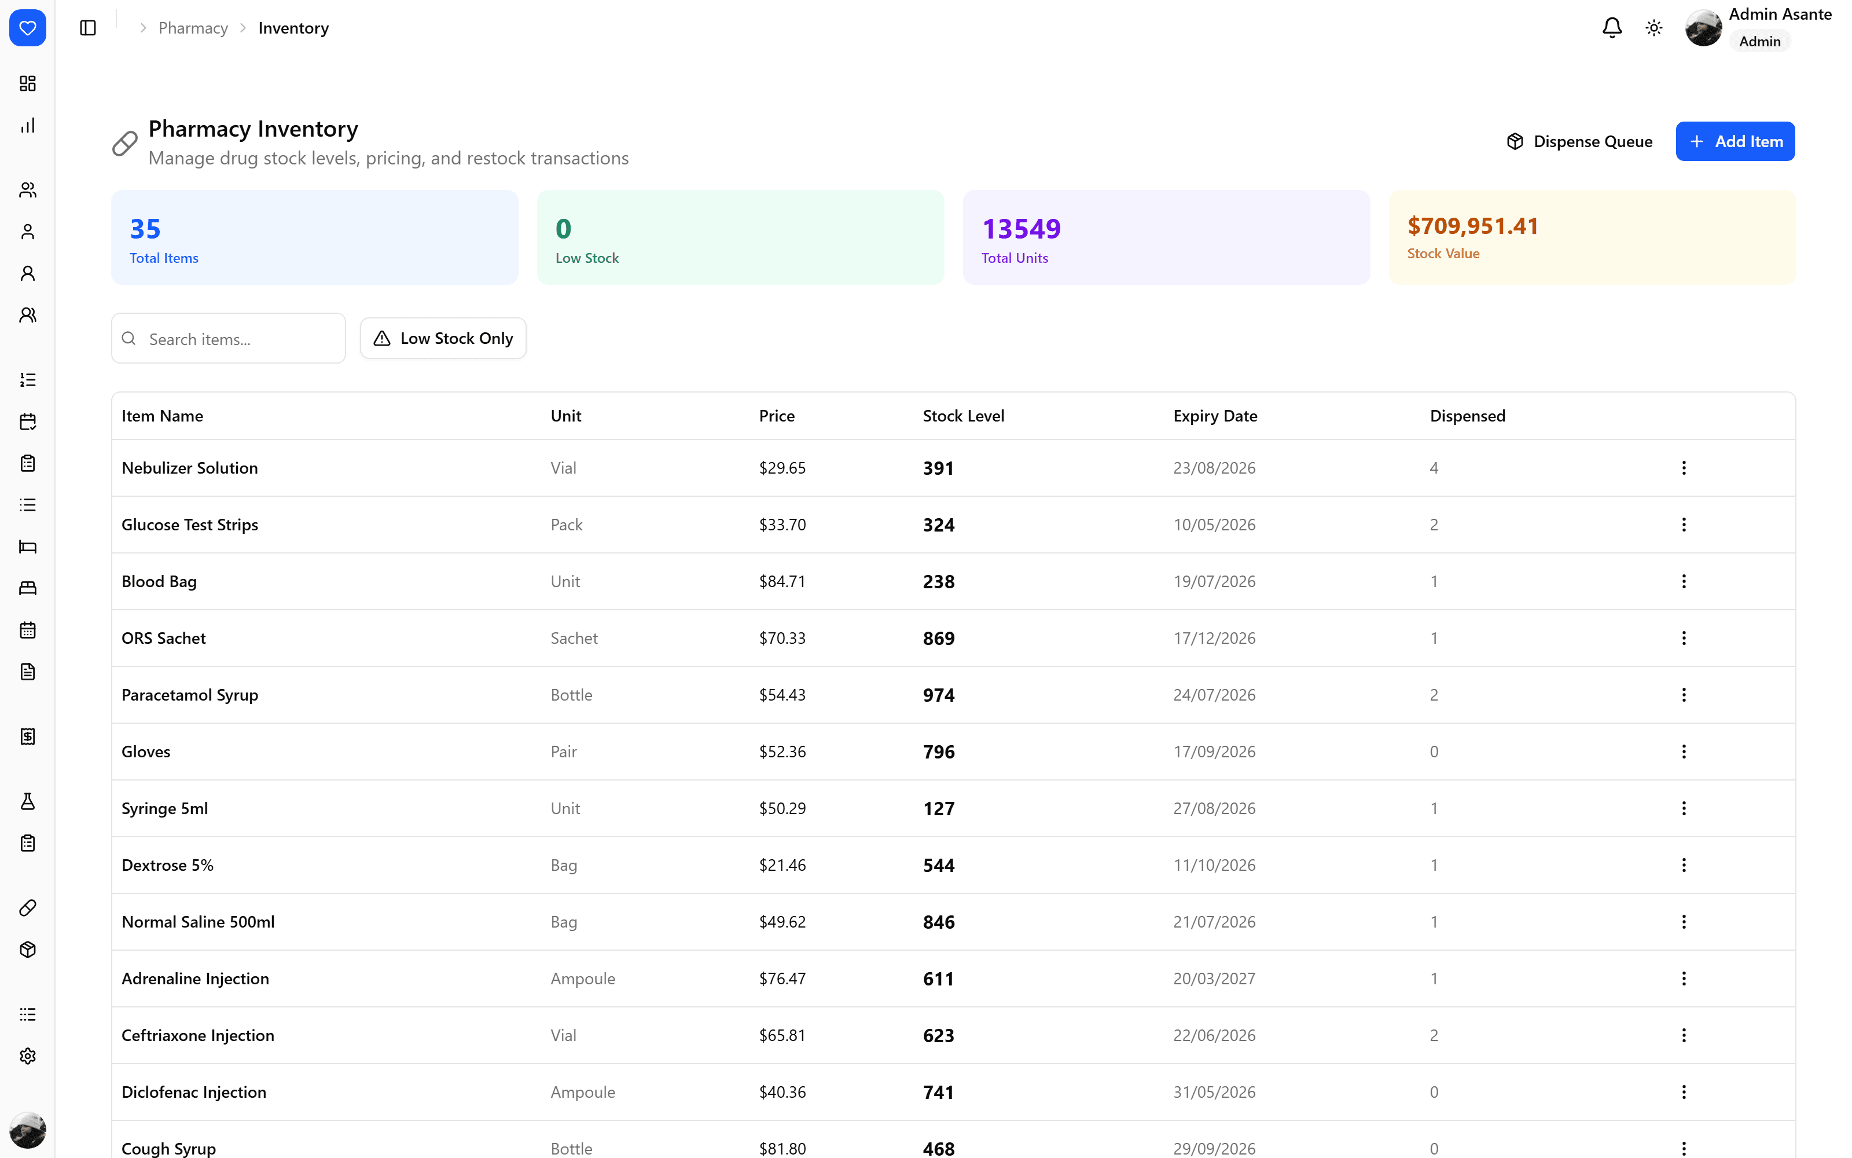Click the sidebar bottom user avatar

pos(28,1130)
